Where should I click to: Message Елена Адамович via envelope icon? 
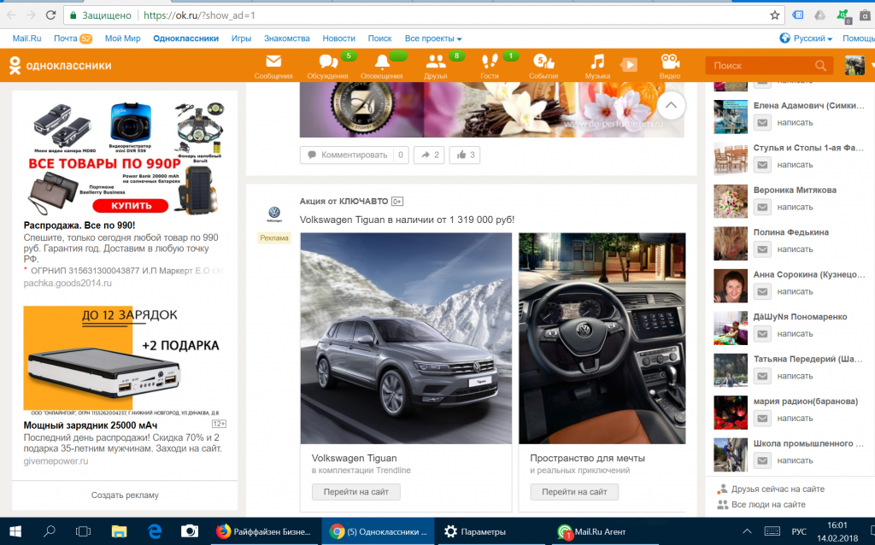click(x=762, y=123)
